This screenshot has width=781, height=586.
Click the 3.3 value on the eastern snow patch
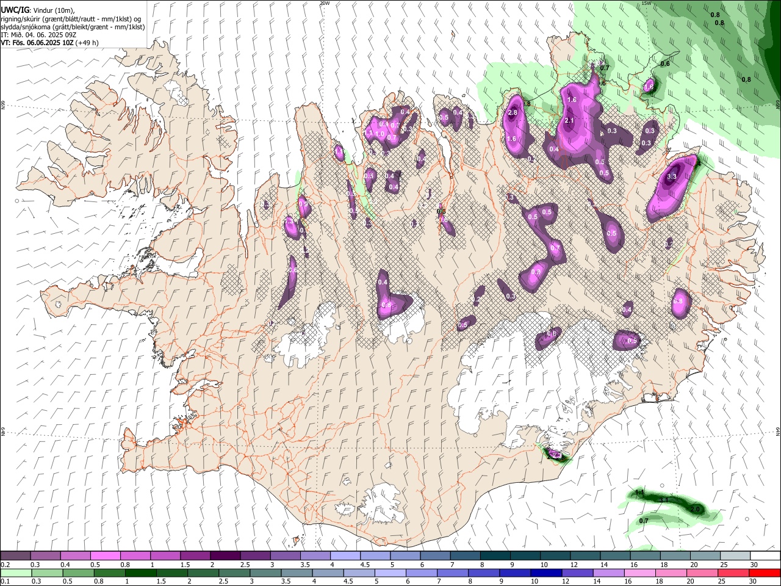coord(672,177)
